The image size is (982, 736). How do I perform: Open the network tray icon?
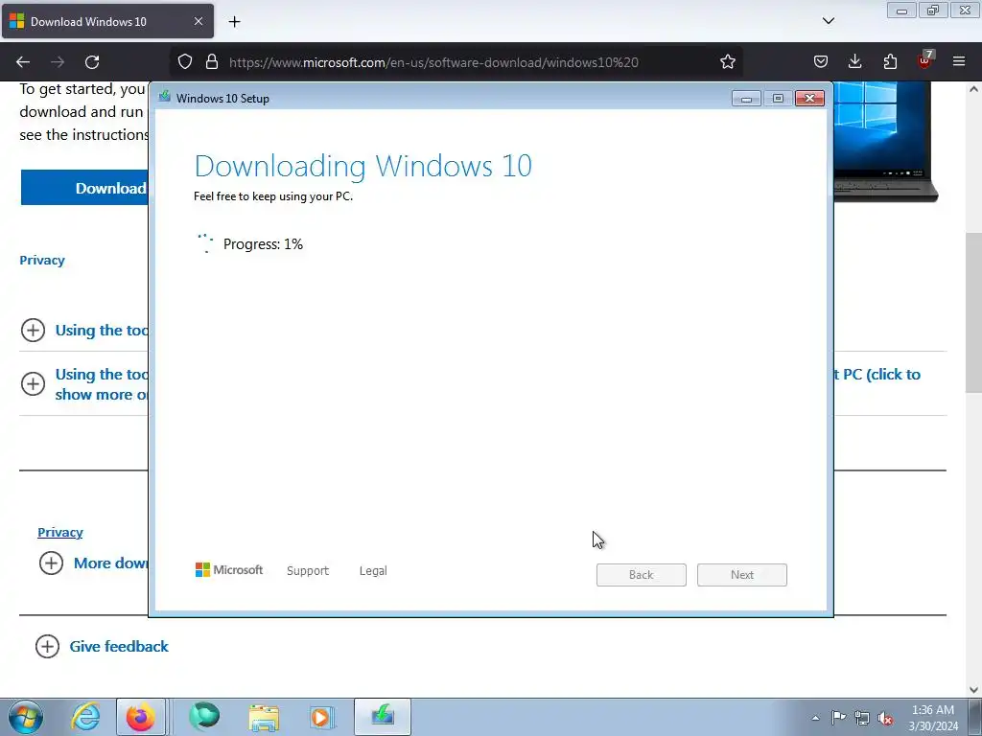pyautogui.click(x=862, y=718)
